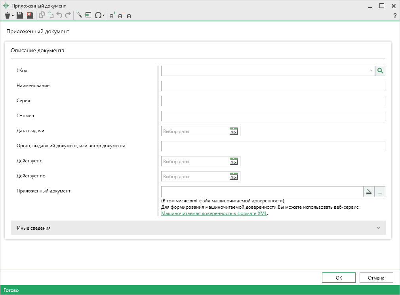Click the search magnifier beside Код field
The height and width of the screenshot is (295, 400).
click(x=380, y=71)
